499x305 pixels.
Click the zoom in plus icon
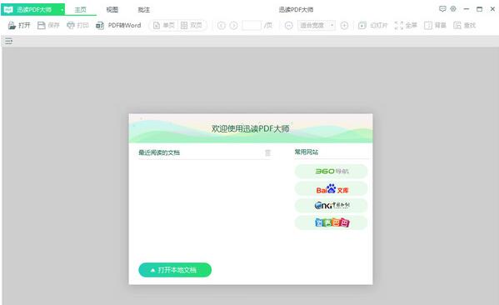[344, 26]
